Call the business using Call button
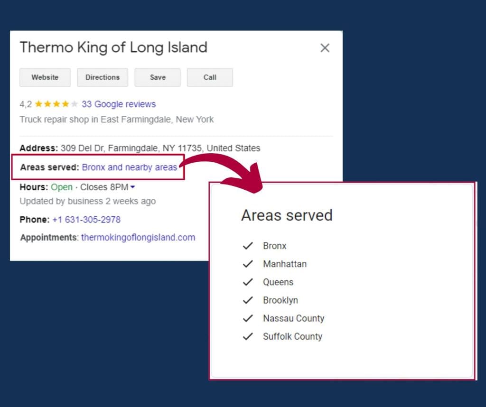The width and height of the screenshot is (486, 407). click(210, 77)
